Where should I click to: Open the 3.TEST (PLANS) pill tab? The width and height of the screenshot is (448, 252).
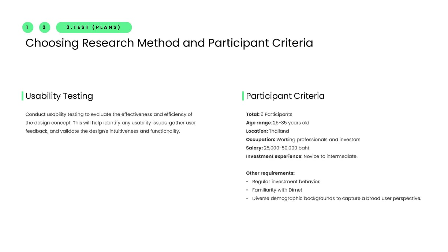pyautogui.click(x=94, y=27)
